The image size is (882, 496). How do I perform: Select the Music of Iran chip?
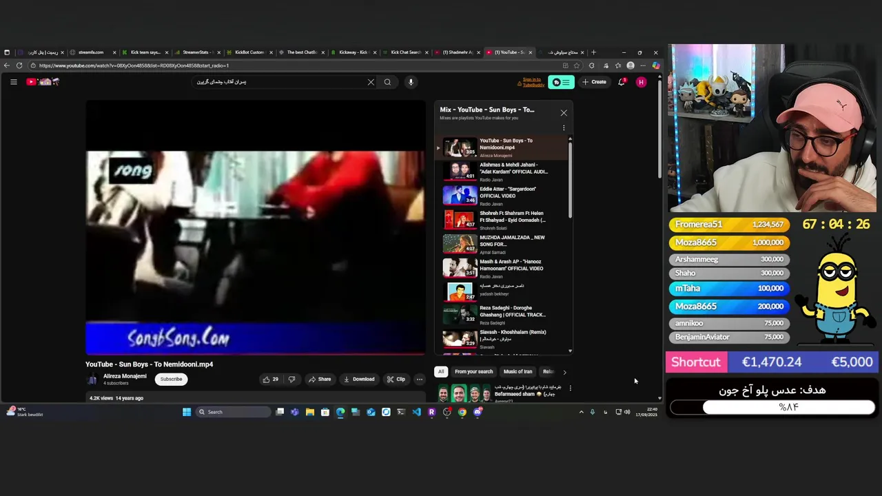(518, 371)
